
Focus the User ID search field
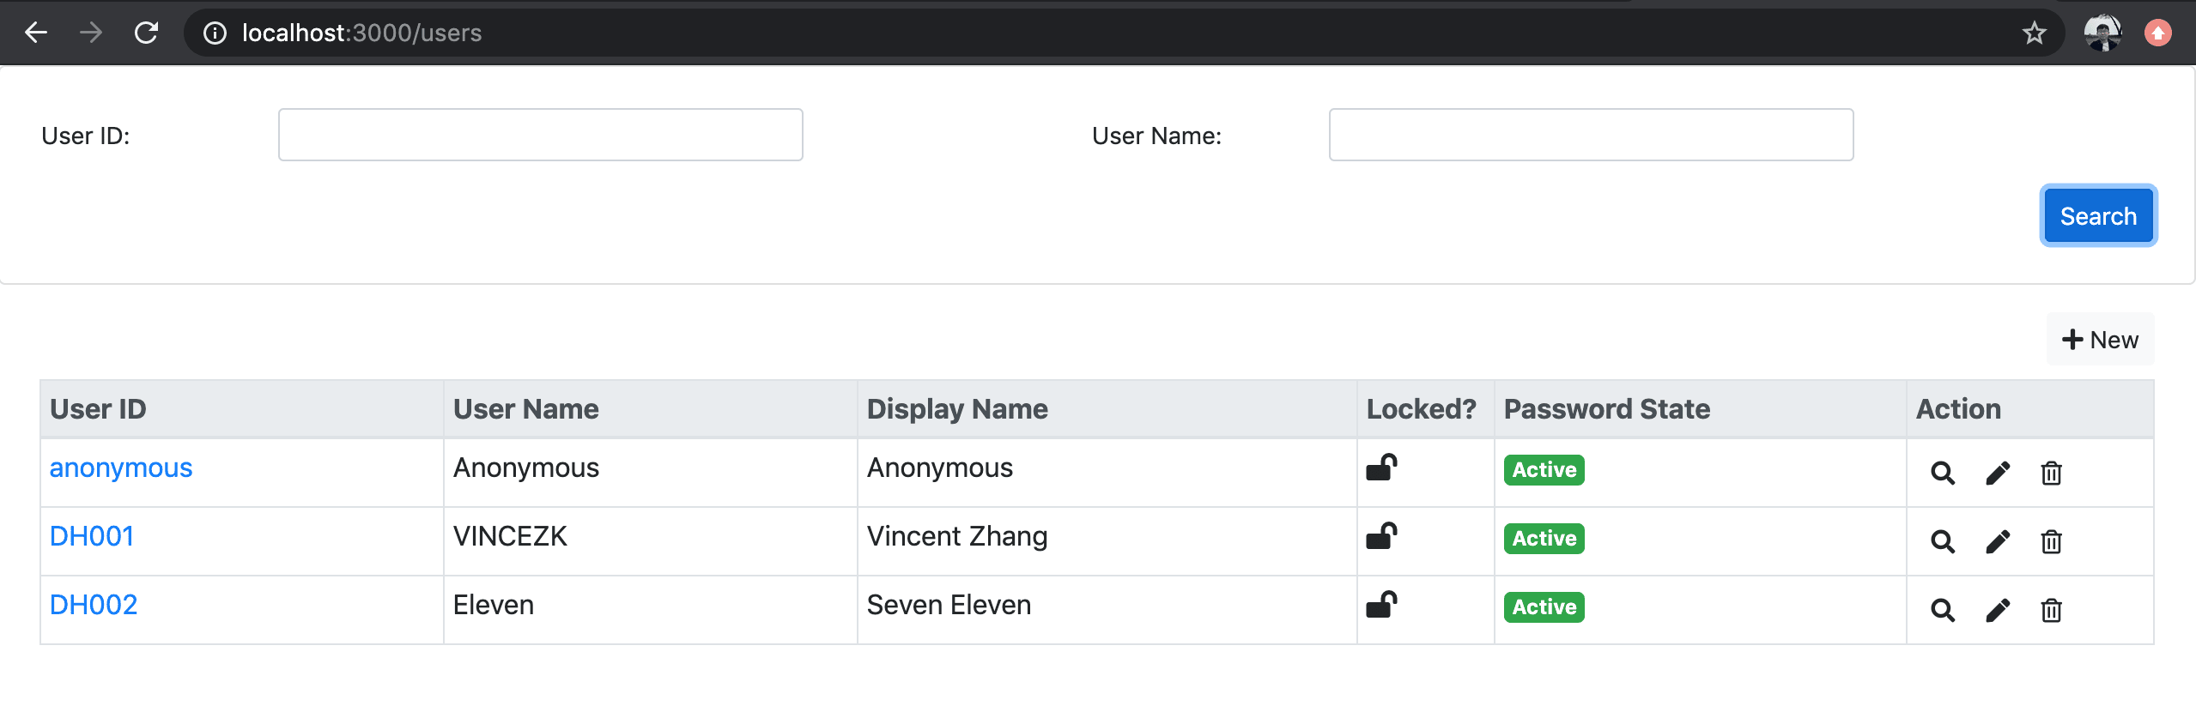[x=541, y=135]
